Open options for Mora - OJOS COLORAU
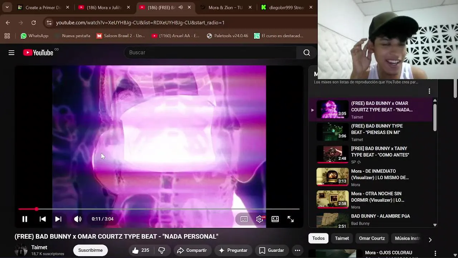 coord(435,253)
